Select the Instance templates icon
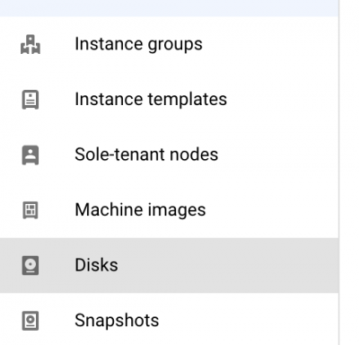Viewport: 359px width, 345px height. [31, 100]
